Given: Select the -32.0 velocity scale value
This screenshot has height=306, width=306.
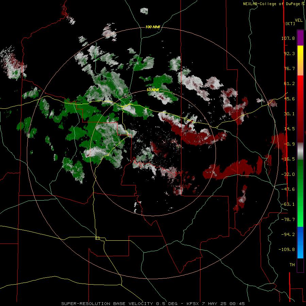Looking at the screenshot, I should tap(288, 174).
